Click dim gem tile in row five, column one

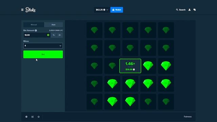point(94,102)
